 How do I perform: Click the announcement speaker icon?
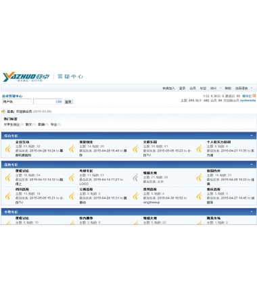(3, 111)
